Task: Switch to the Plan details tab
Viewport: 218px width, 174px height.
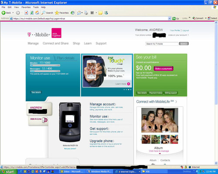Action: pos(65,58)
